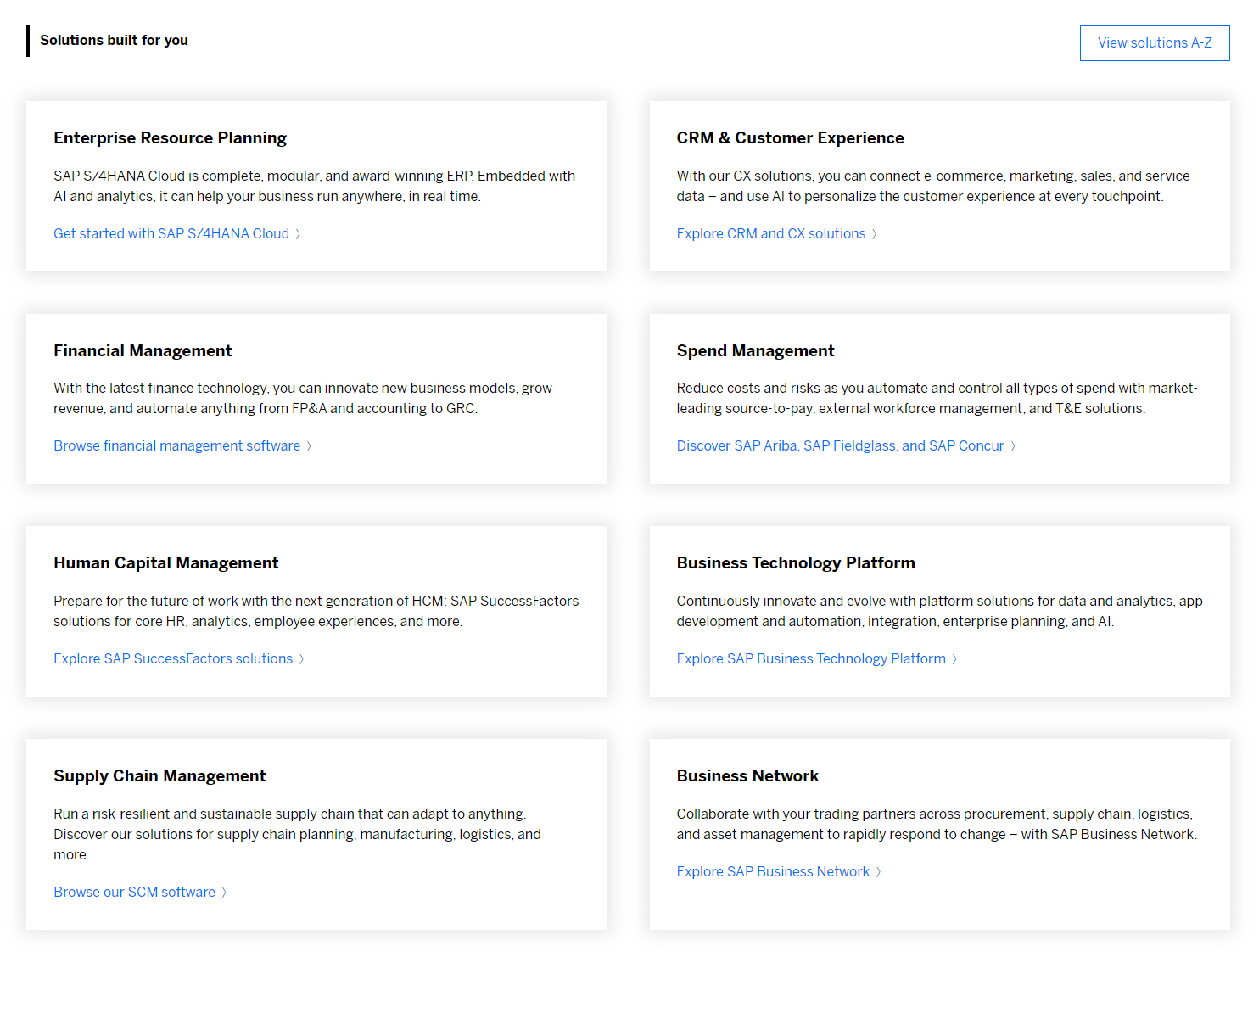Image resolution: width=1259 pixels, height=1013 pixels.
Task: Click chevron after Explore SAP Business Network
Action: pyautogui.click(x=879, y=872)
